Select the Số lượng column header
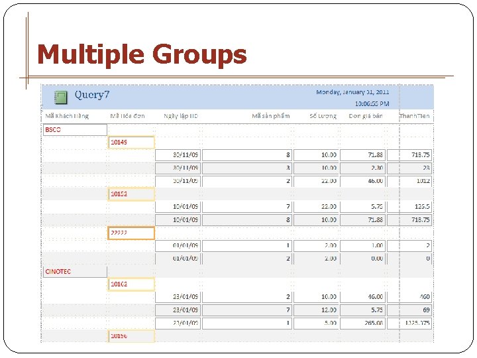The width and height of the screenshot is (477, 358). pos(323,116)
